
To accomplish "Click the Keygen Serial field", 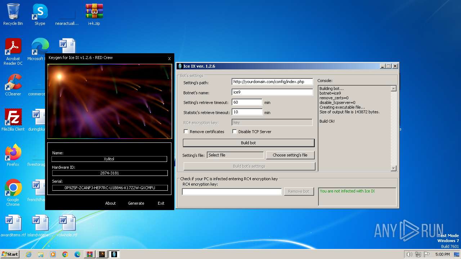I will coord(109,188).
